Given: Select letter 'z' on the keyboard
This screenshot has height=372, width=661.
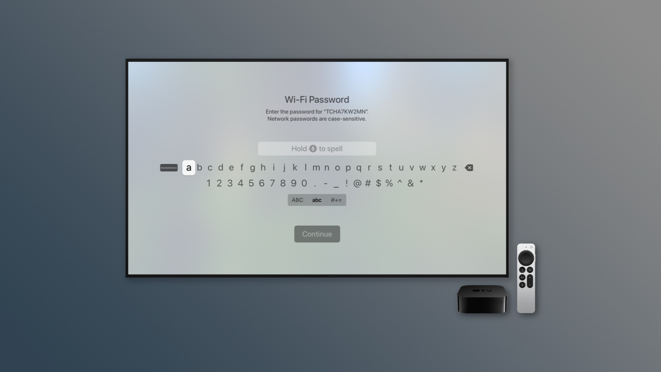Looking at the screenshot, I should click(454, 168).
